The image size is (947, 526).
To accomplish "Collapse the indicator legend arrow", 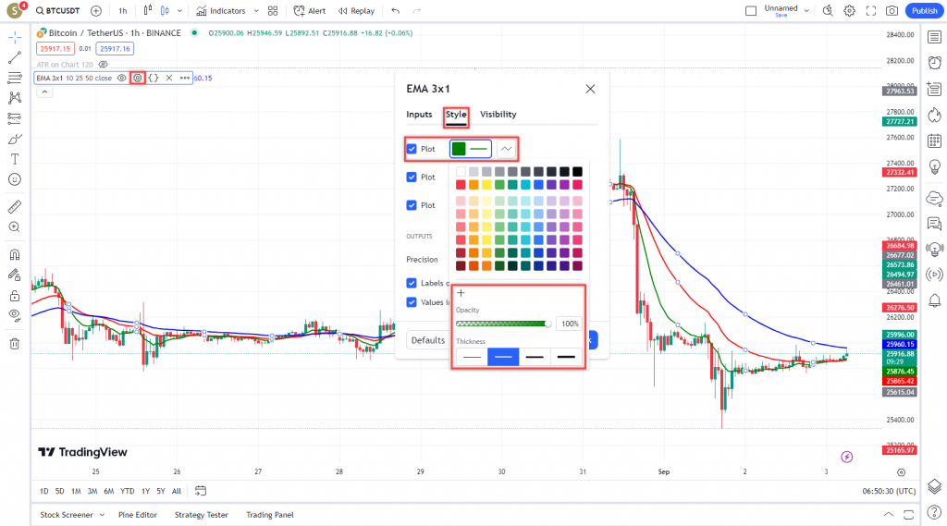I will 44,92.
